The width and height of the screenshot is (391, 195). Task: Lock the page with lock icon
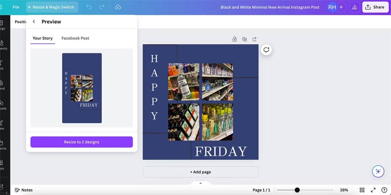point(235,39)
